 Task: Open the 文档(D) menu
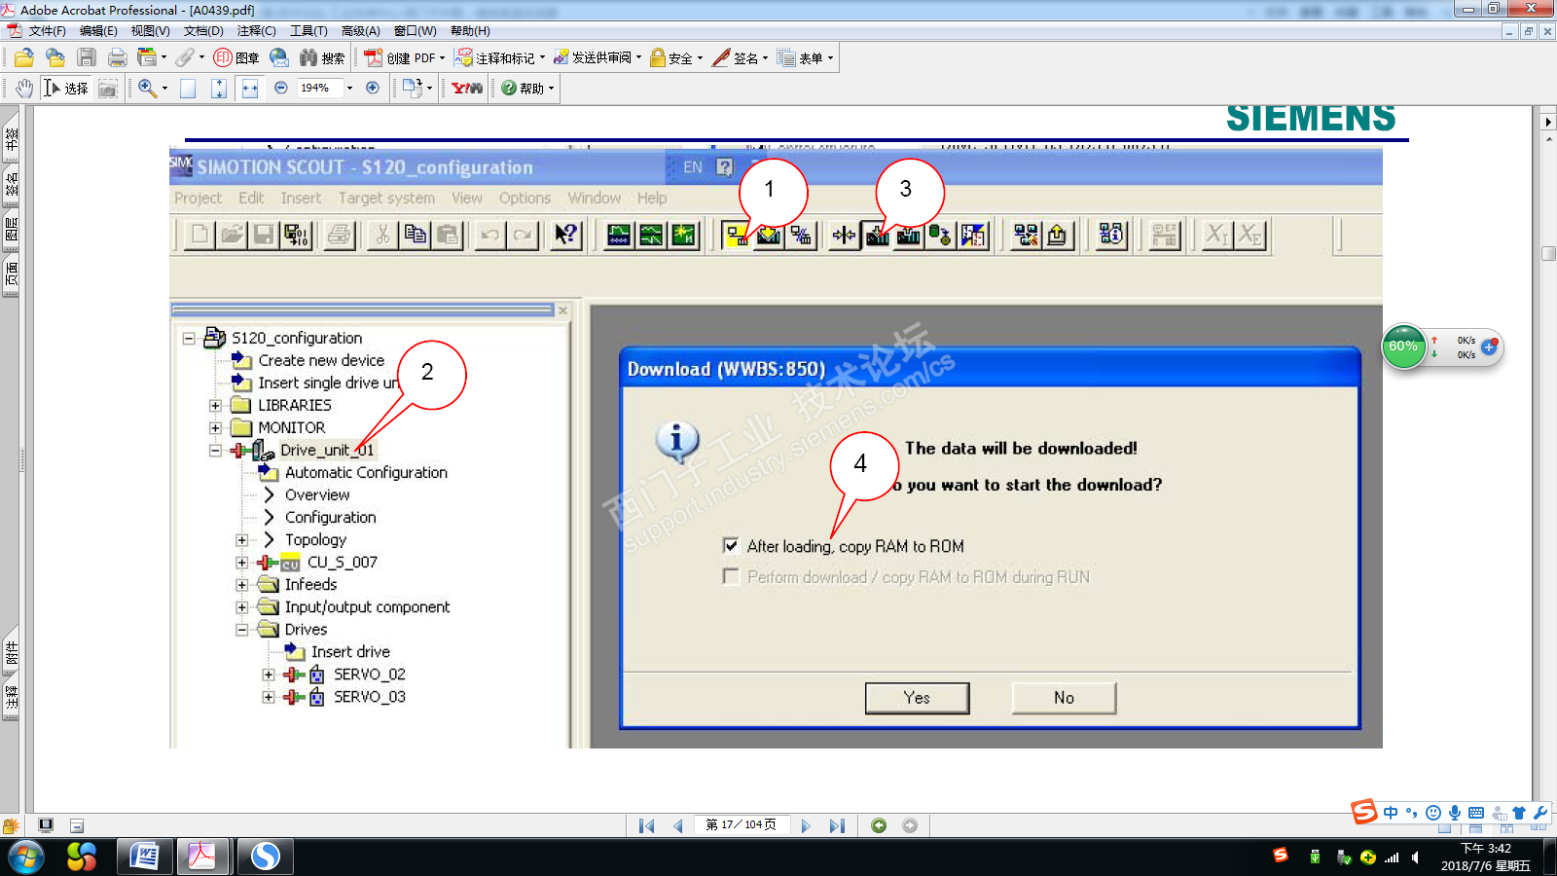pyautogui.click(x=203, y=31)
